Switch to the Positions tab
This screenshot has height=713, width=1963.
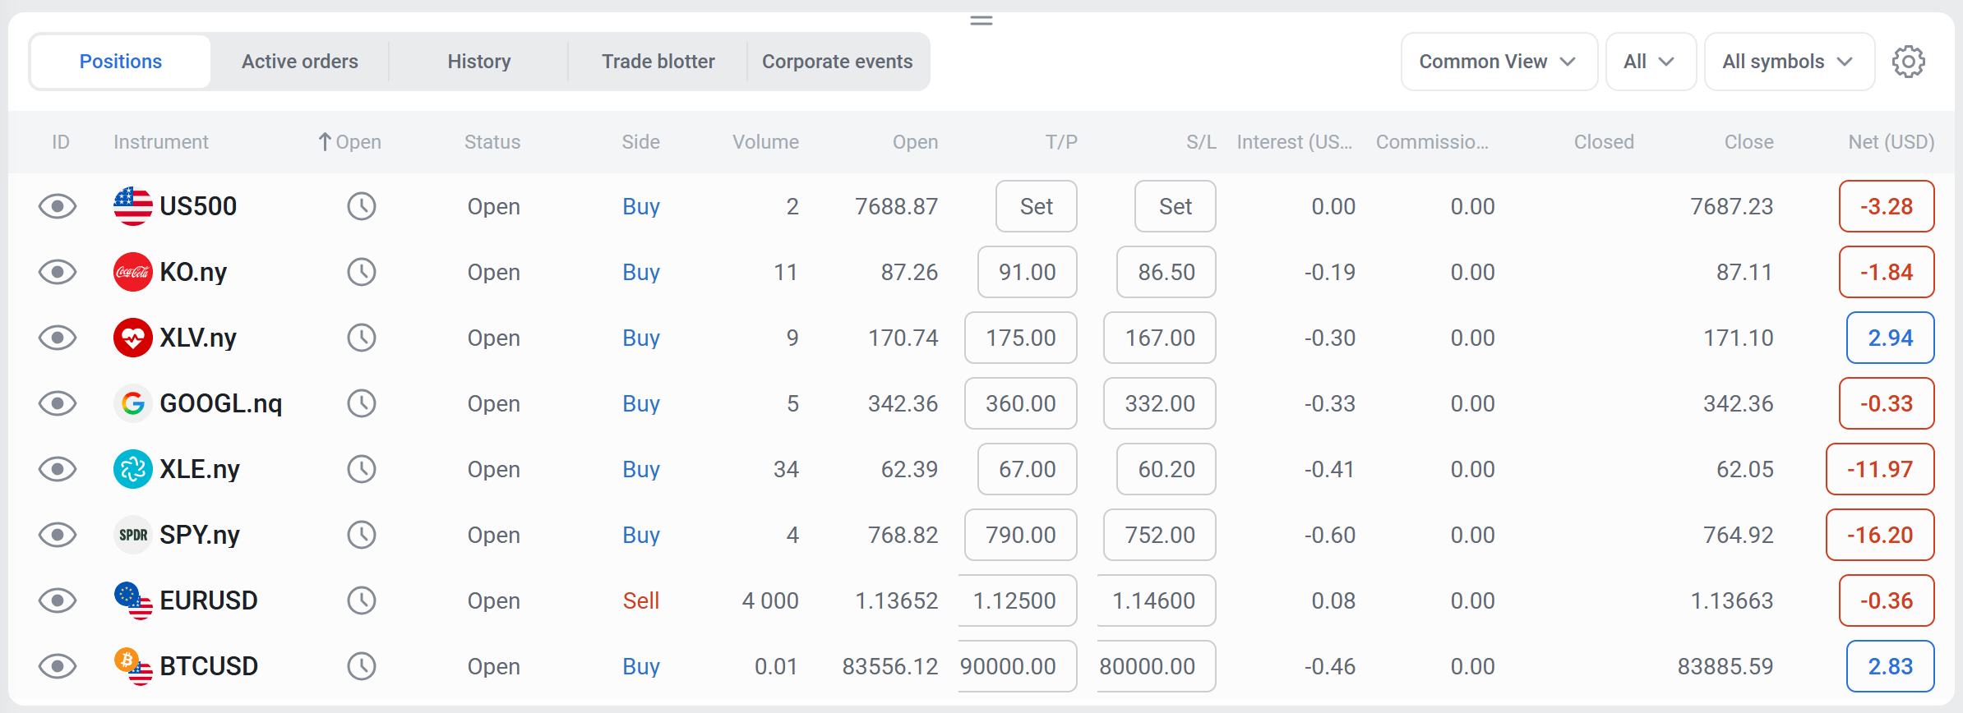[x=121, y=62]
